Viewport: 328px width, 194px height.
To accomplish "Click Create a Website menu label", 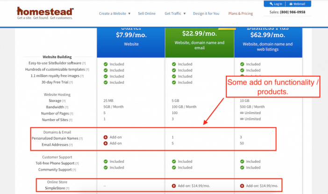I will point(113,14).
